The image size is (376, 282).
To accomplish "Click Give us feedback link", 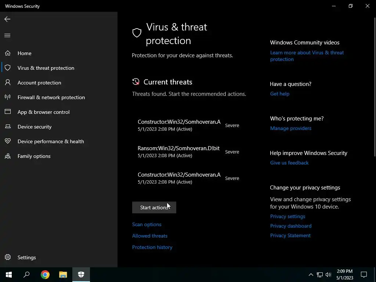I will pyautogui.click(x=289, y=163).
